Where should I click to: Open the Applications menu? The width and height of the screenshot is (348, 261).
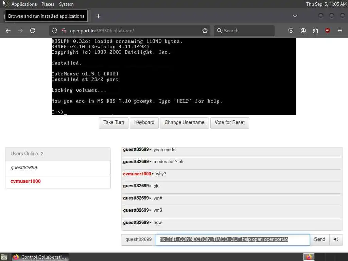[24, 4]
